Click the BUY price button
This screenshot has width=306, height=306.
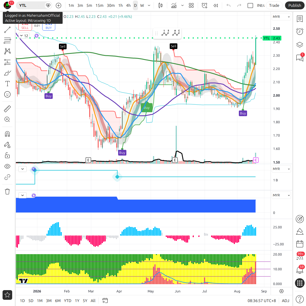tap(49, 27)
